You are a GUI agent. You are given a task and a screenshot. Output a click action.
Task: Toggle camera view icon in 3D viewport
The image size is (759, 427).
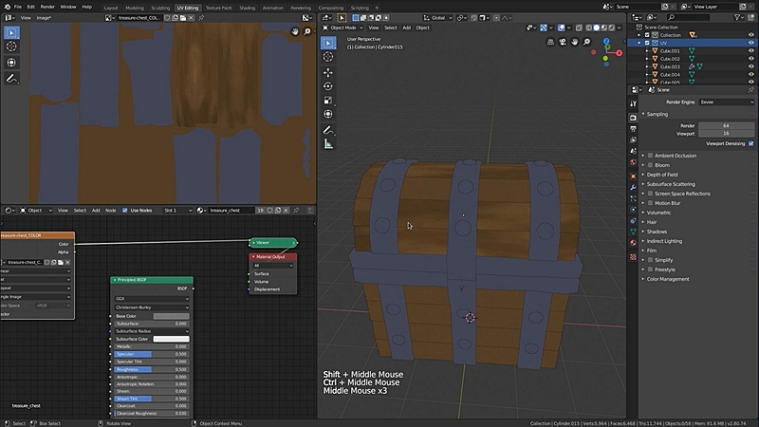[x=563, y=42]
